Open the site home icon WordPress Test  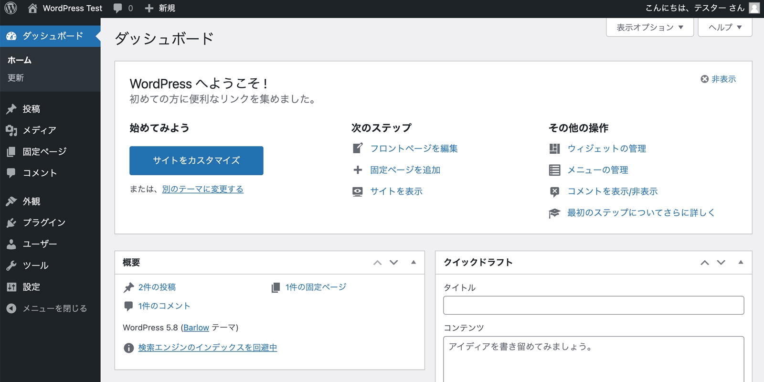coord(32,8)
